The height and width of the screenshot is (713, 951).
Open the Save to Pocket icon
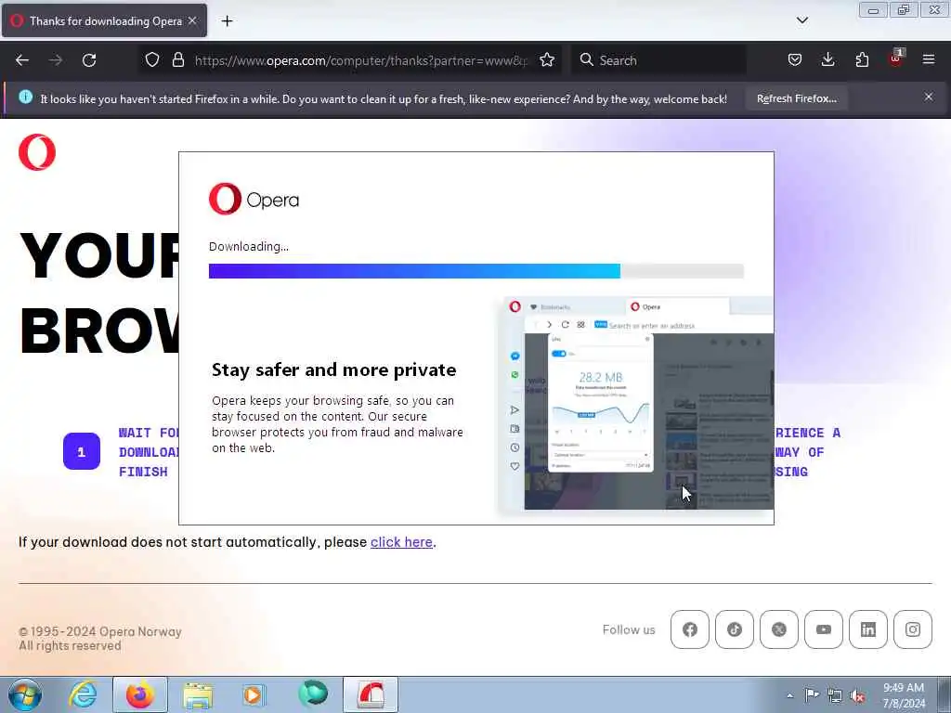(795, 60)
